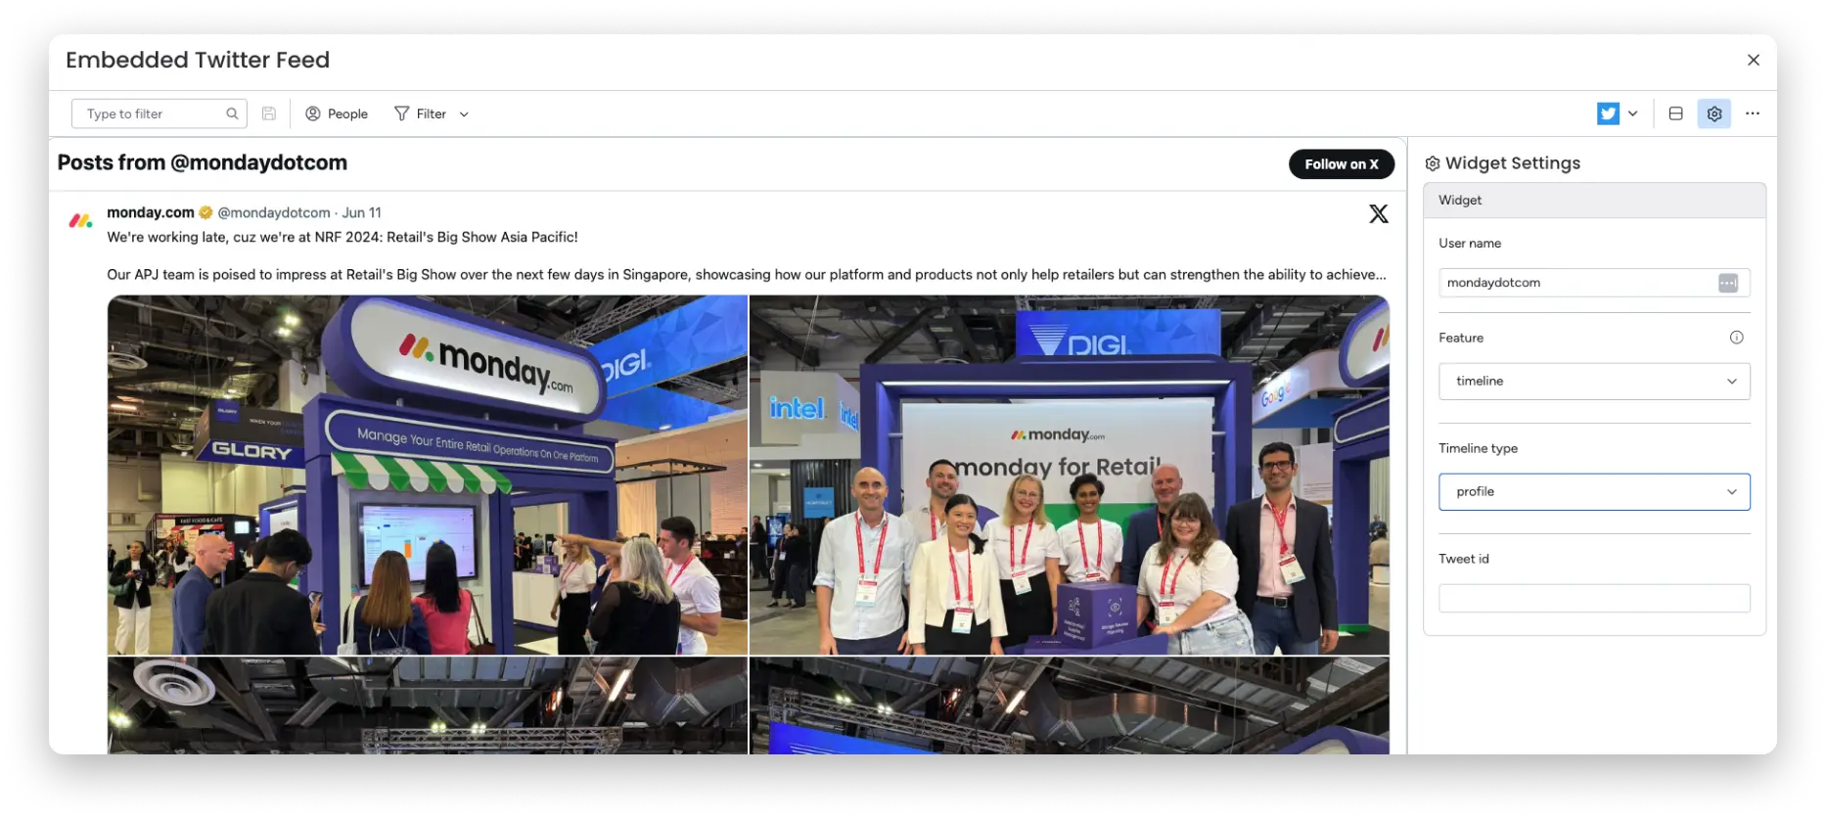Open the Feature dropdown set to timeline
The image size is (1826, 818).
[x=1594, y=382]
